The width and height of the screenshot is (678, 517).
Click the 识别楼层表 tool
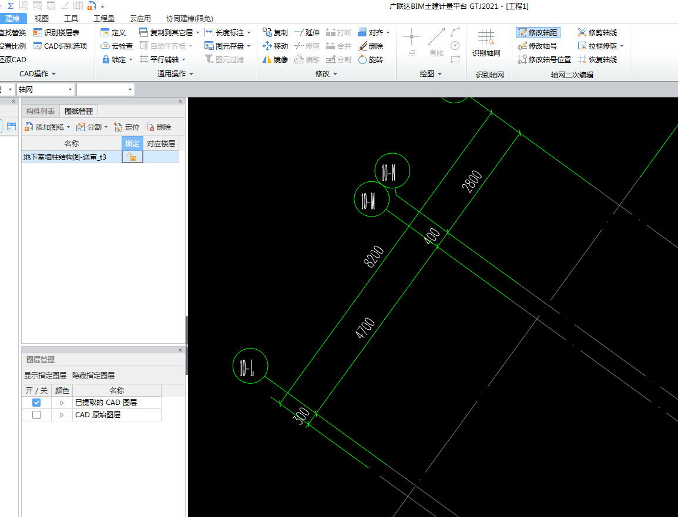[x=56, y=33]
